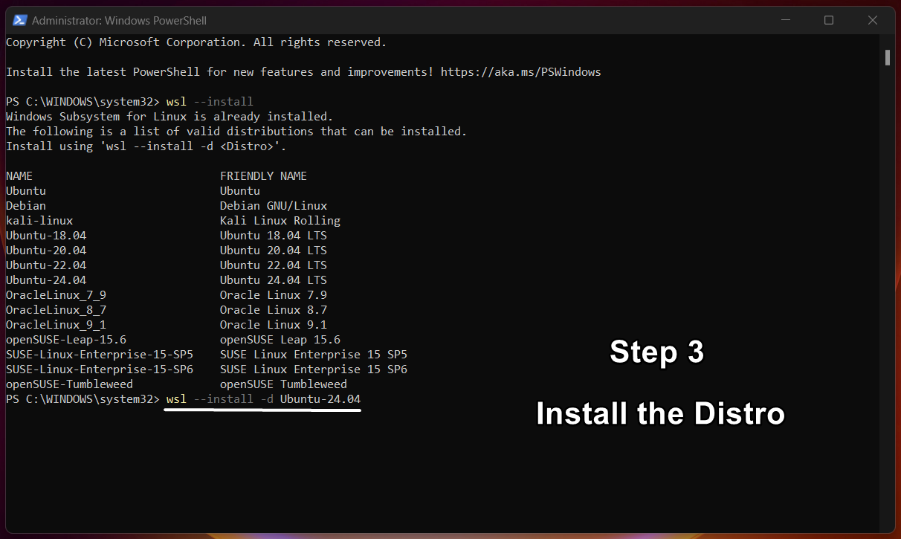Click the friendly name 'Oracle Linux 9.1'
901x539 pixels.
point(274,325)
